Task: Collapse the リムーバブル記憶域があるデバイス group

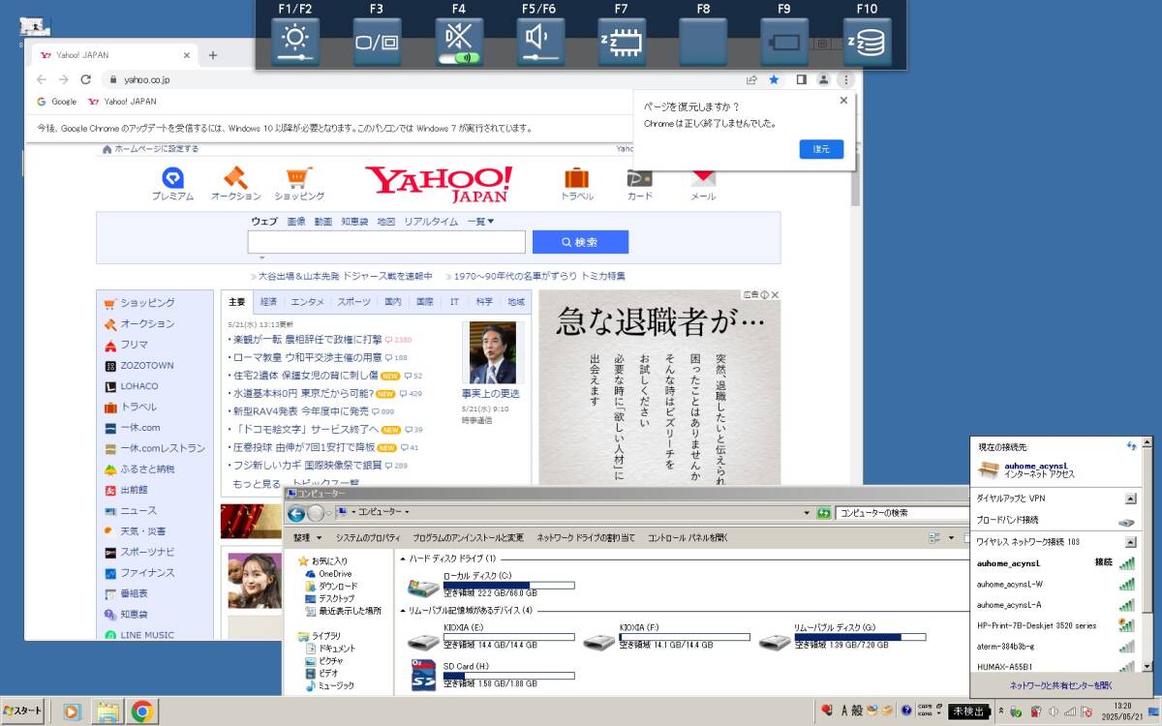Action: click(402, 611)
